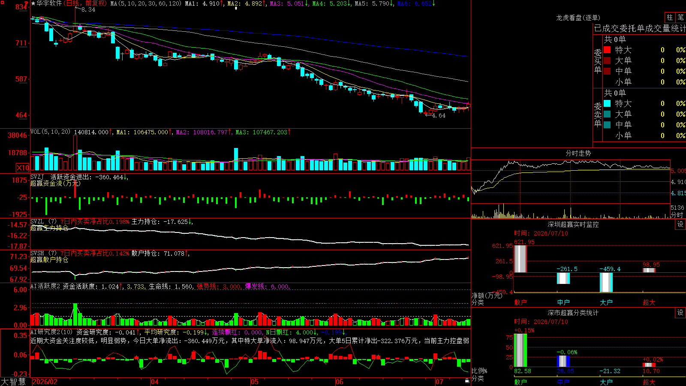Click the VOL(5,10,20) indicator label
This screenshot has height=386, width=686.
click(x=51, y=132)
